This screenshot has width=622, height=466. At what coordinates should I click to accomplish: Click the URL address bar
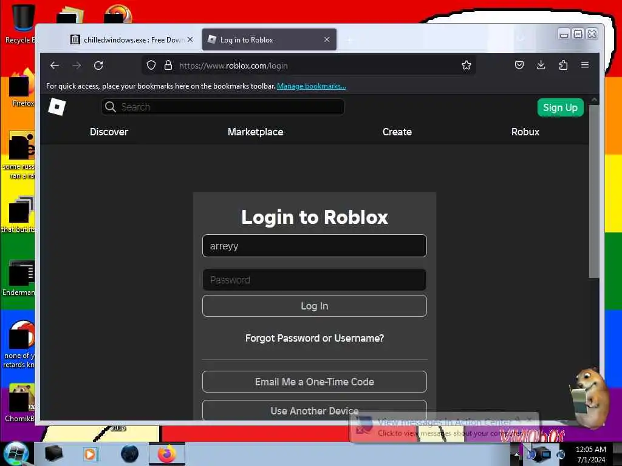(x=309, y=66)
